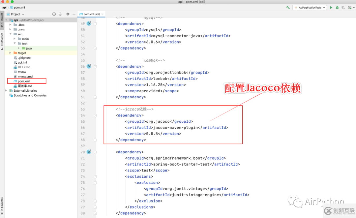This screenshot has width=356, height=218.
Task: Open the ApiApplicationTests run configuration dropdown
Action: 310,8
